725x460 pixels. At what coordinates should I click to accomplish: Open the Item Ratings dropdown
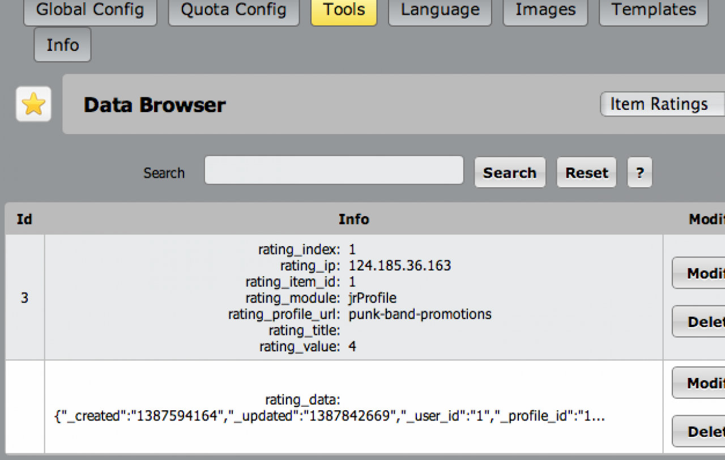click(x=662, y=104)
